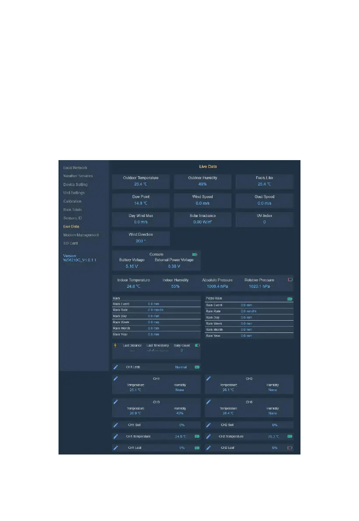Open the SD Card page
The height and width of the screenshot is (521, 359).
(70, 243)
